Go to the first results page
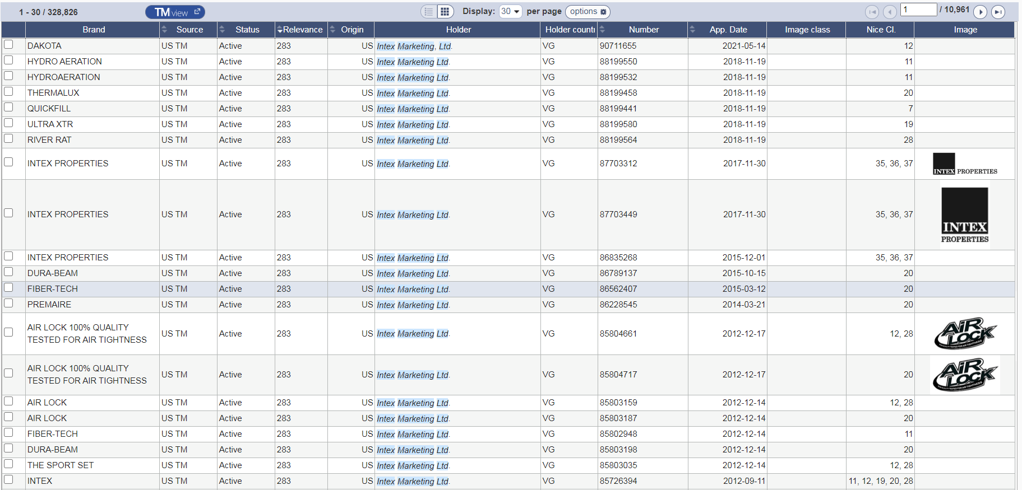Screen dimensions: 1022x490 point(872,12)
